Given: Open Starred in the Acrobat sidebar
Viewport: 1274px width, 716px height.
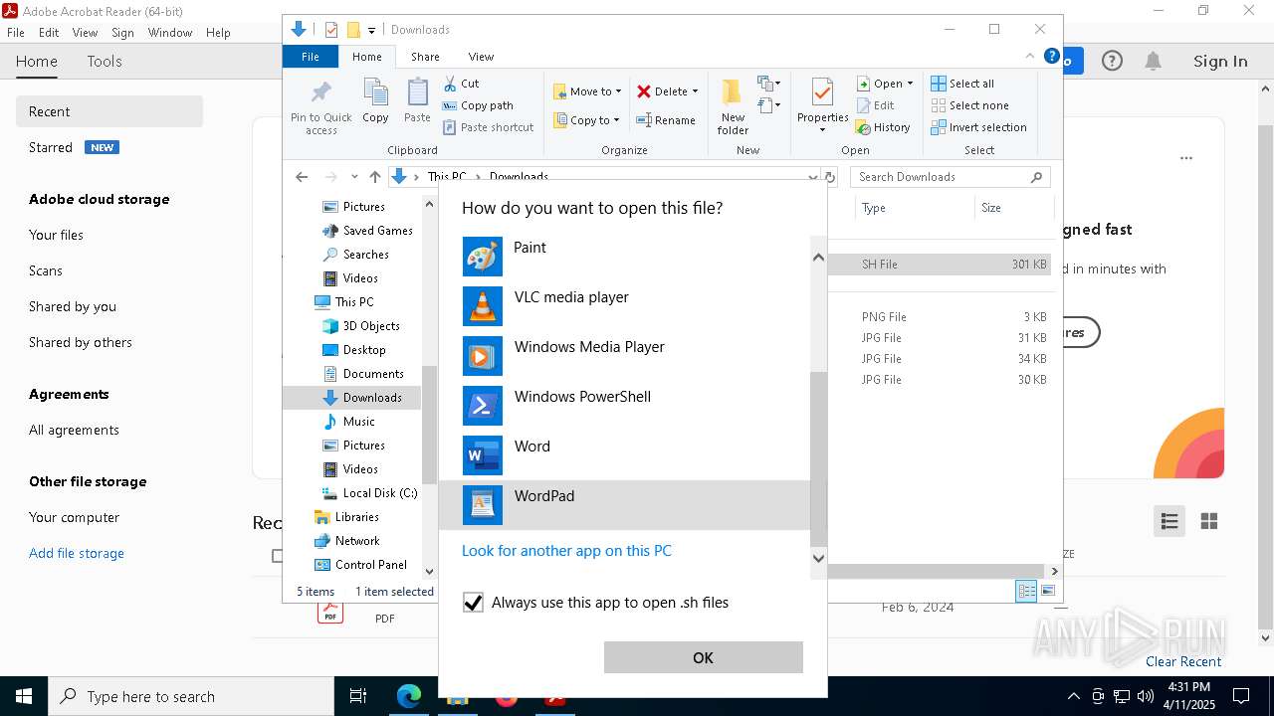Looking at the screenshot, I should tap(50, 147).
